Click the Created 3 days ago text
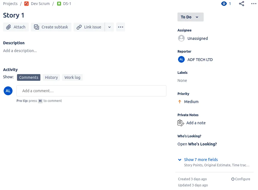The height and width of the screenshot is (190, 258). click(192, 179)
